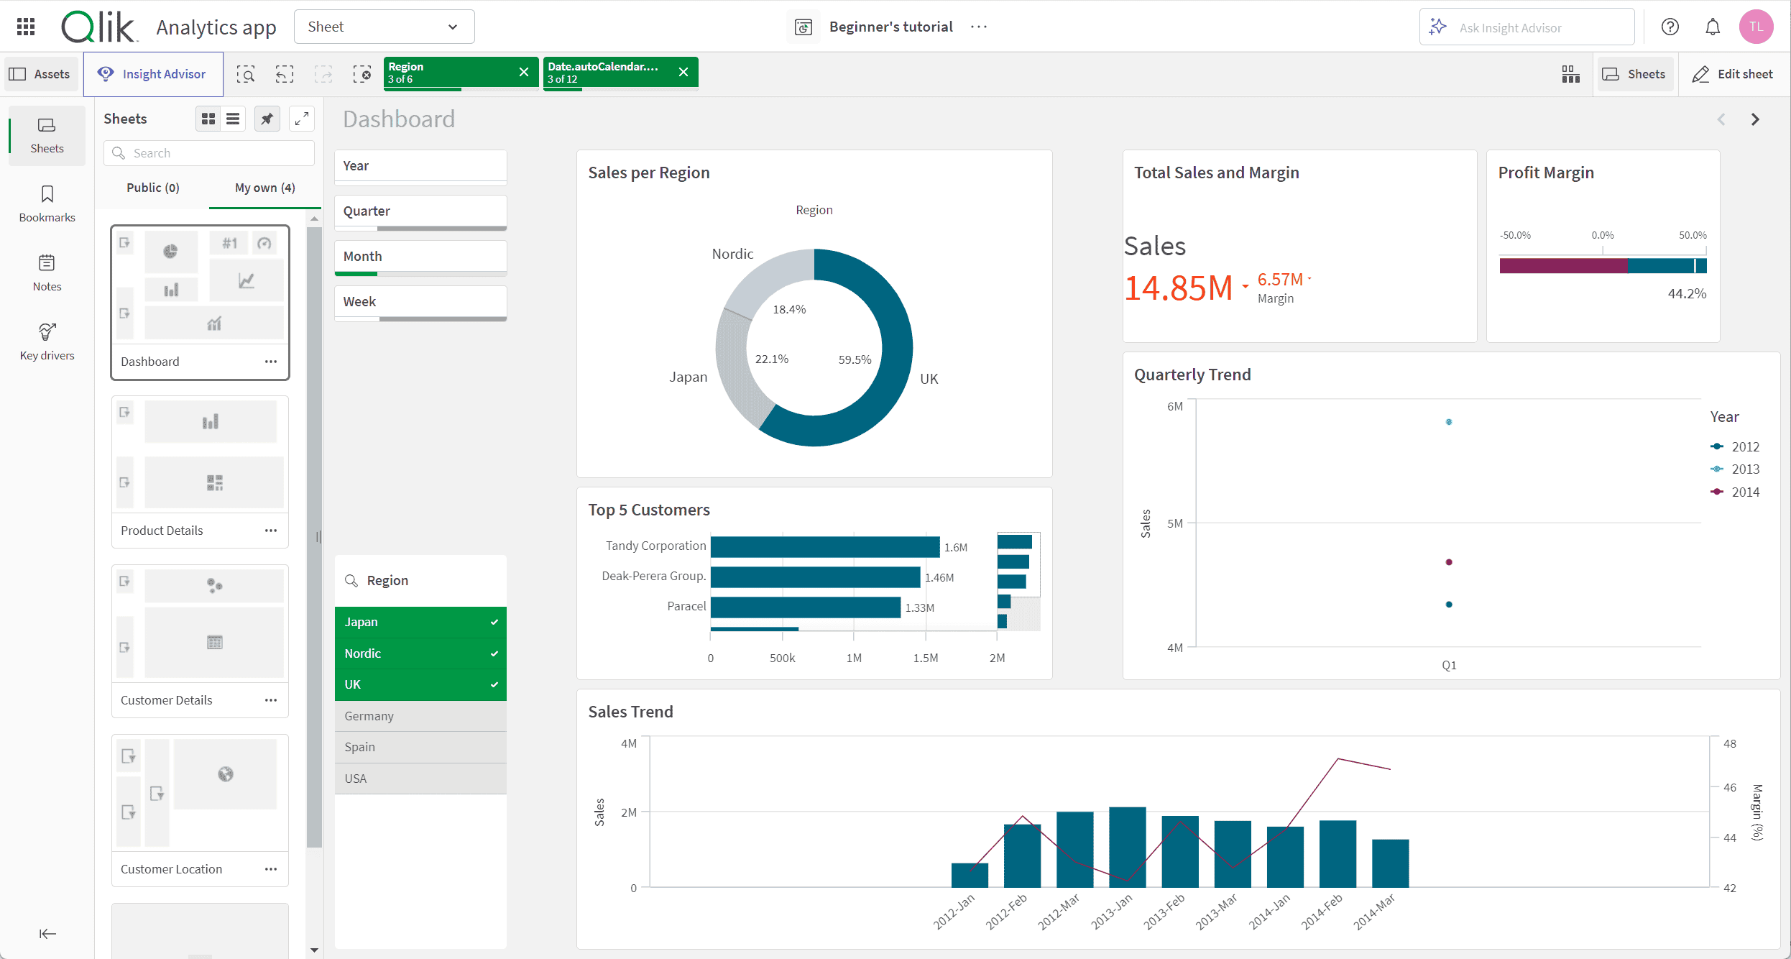Expand the Quarter time filter
This screenshot has height=959, width=1791.
tap(419, 211)
